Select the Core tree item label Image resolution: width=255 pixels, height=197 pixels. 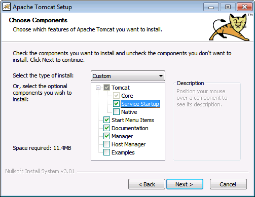point(127,96)
